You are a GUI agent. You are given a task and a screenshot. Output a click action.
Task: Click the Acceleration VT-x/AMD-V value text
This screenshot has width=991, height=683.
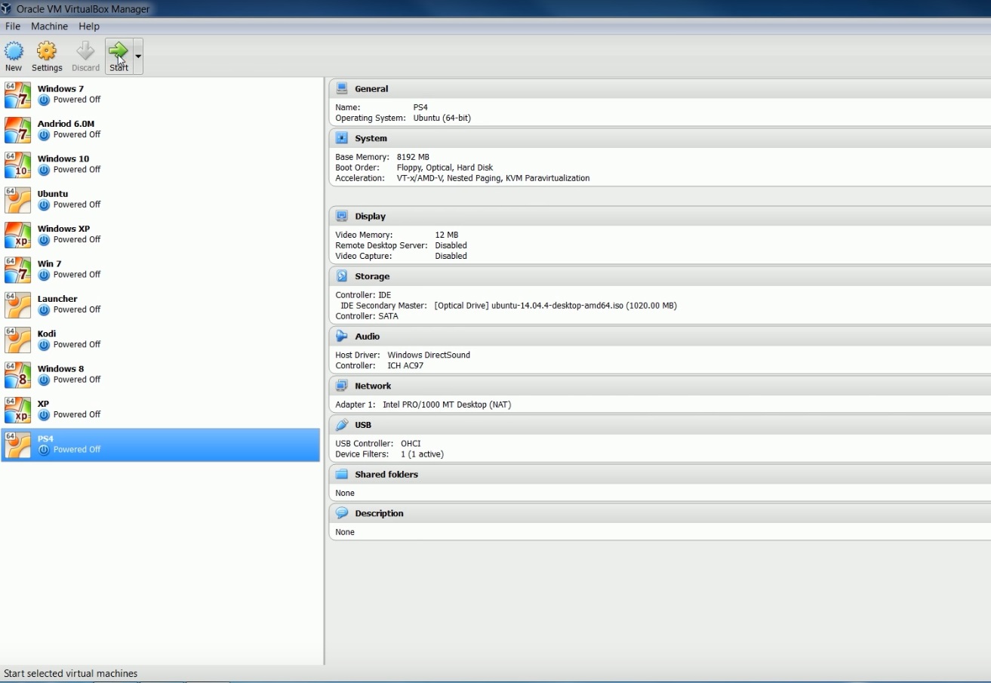493,179
